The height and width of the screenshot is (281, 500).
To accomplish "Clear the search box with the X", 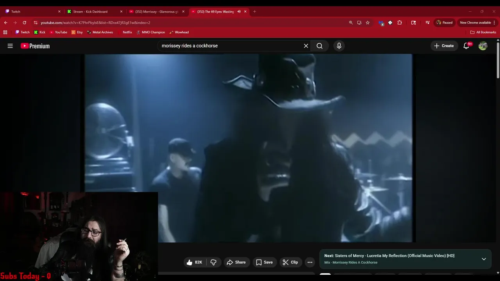I will [x=306, y=46].
